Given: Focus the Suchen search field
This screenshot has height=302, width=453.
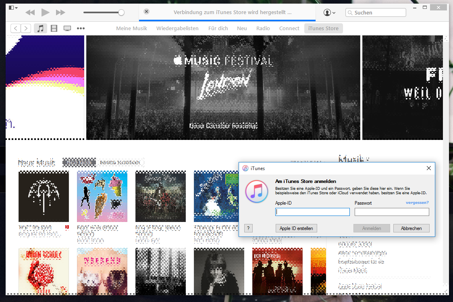Looking at the screenshot, I should point(376,12).
